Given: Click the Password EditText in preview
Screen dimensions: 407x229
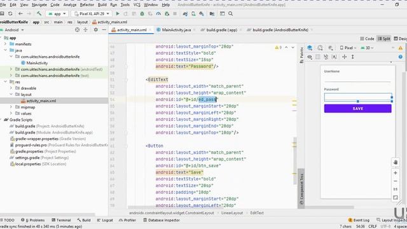Looking at the screenshot, I should [357, 97].
